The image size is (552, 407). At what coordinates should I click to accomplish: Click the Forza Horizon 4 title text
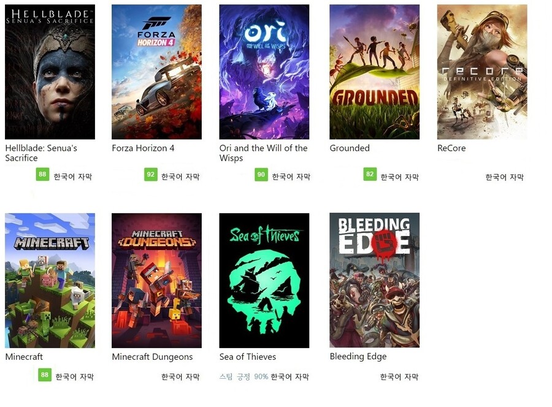[x=143, y=148]
